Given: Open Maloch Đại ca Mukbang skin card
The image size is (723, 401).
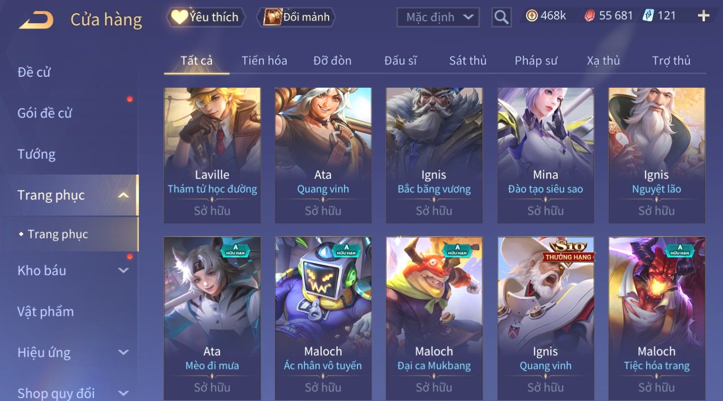Looking at the screenshot, I should [434, 318].
